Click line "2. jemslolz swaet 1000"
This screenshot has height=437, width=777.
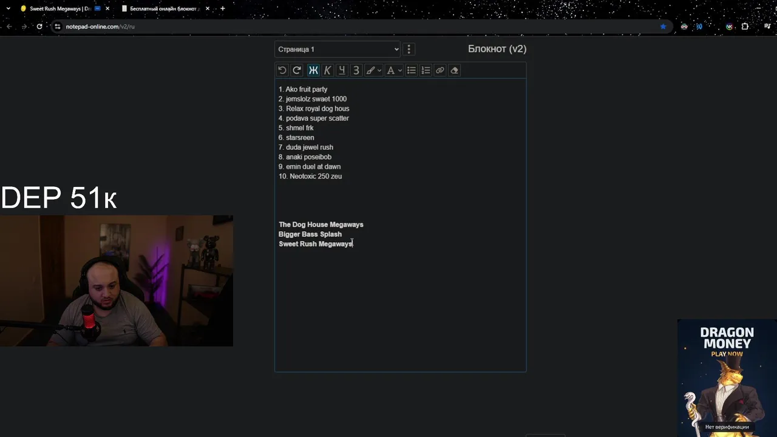point(313,99)
